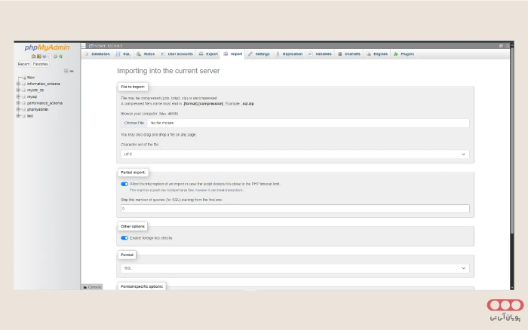Click the 'Importing into the current server' heading
This screenshot has height=330, width=528.
pyautogui.click(x=168, y=71)
